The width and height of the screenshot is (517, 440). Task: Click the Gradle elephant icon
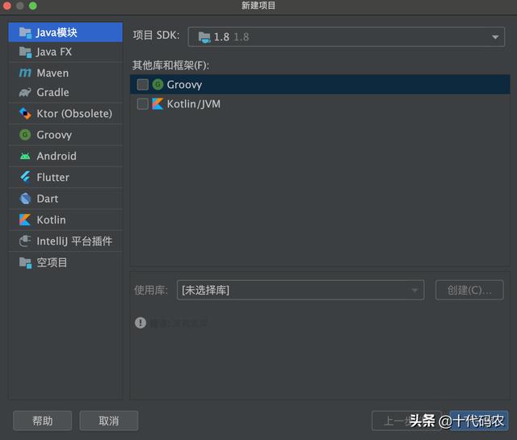25,92
